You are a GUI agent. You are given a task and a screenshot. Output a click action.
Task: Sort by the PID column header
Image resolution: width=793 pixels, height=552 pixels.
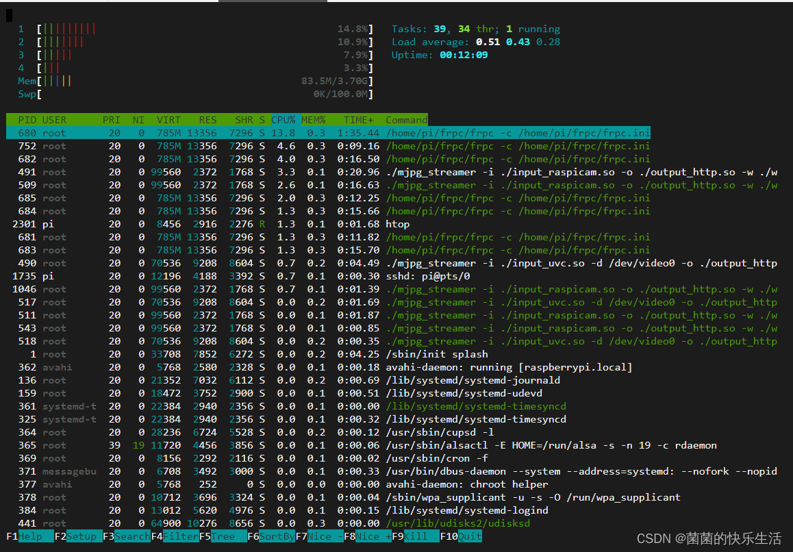pos(27,120)
